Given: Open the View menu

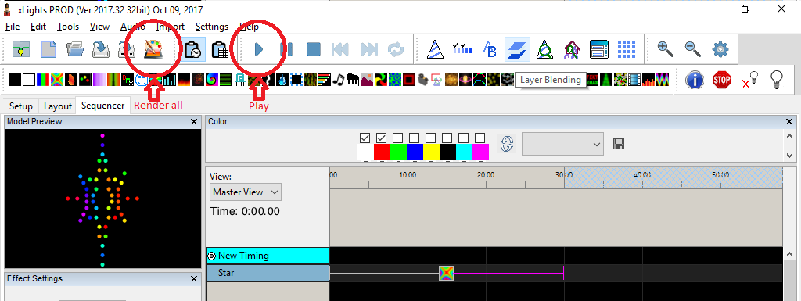Looking at the screenshot, I should pyautogui.click(x=99, y=27).
